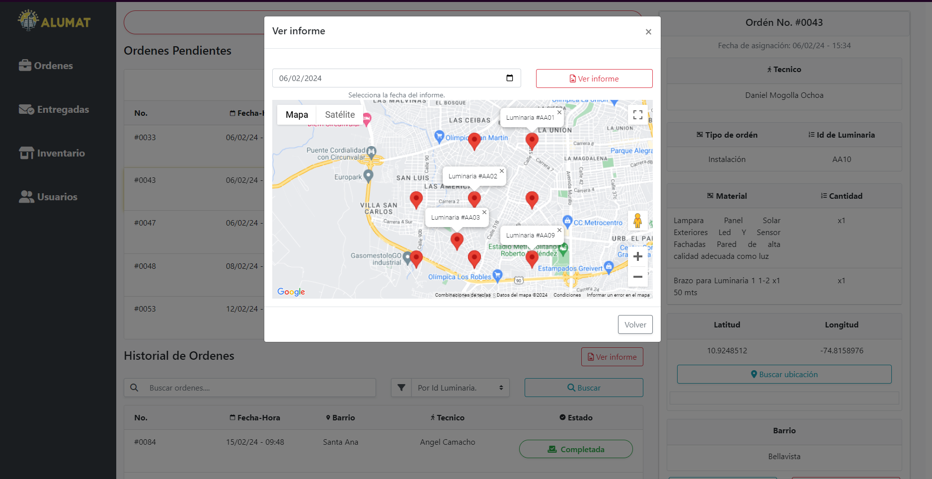Click Informar un error en el mapa

coord(618,295)
